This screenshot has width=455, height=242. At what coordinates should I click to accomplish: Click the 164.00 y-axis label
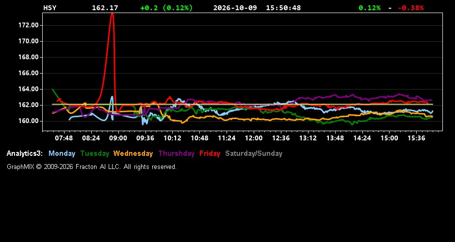[x=29, y=89]
